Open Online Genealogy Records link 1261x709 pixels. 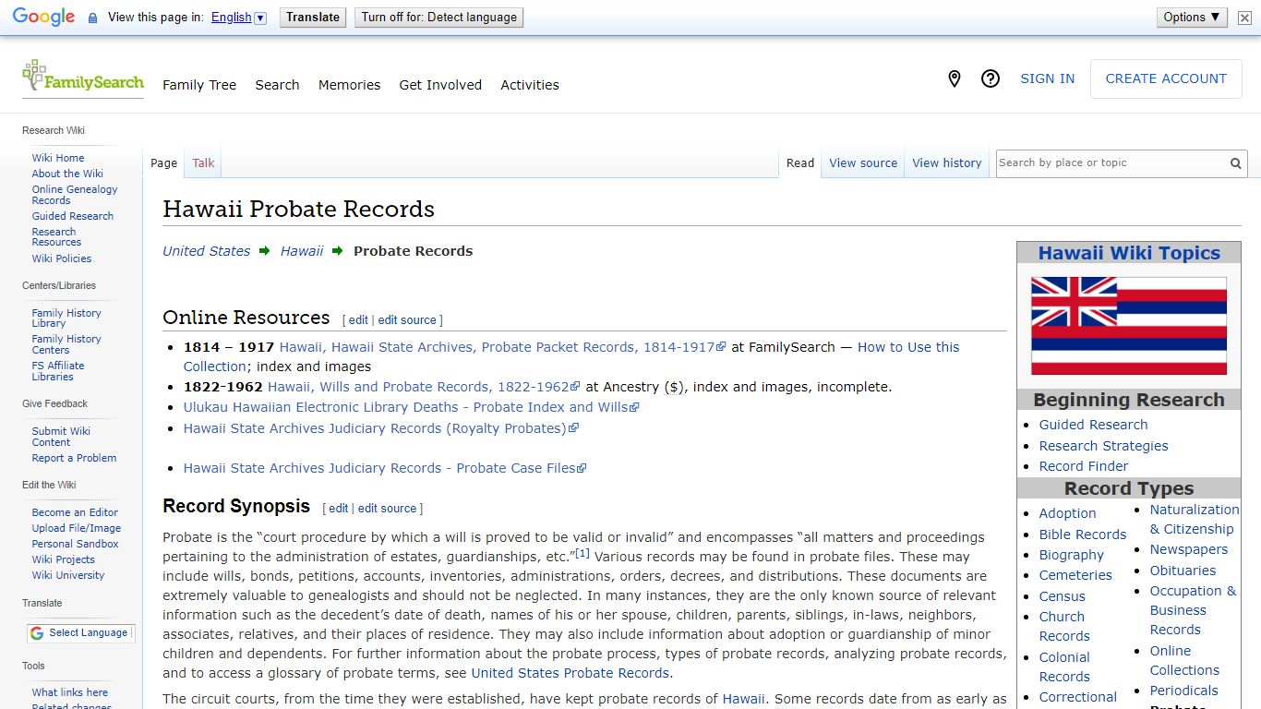75,195
